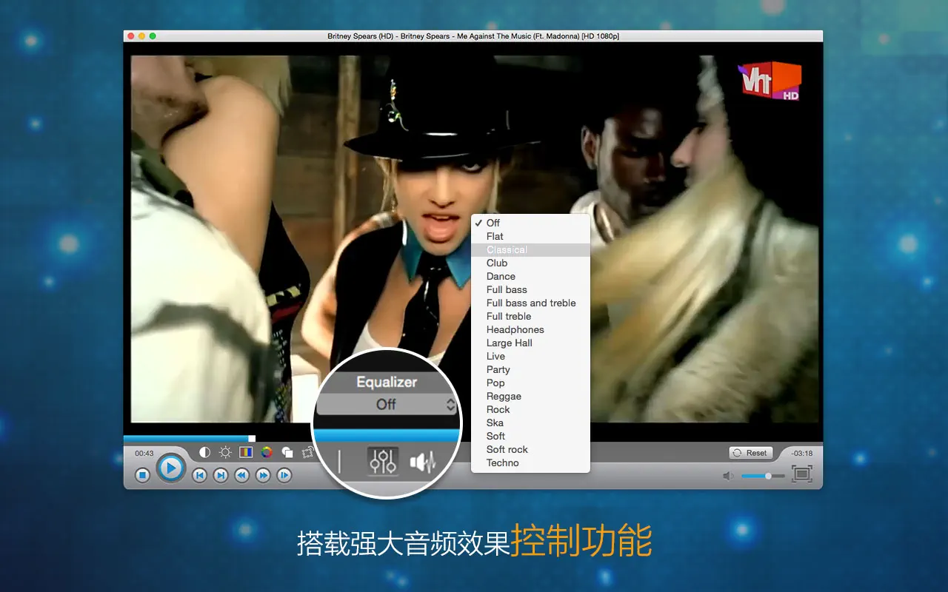Open the contrast adjustment half-circle icon

[x=205, y=452]
